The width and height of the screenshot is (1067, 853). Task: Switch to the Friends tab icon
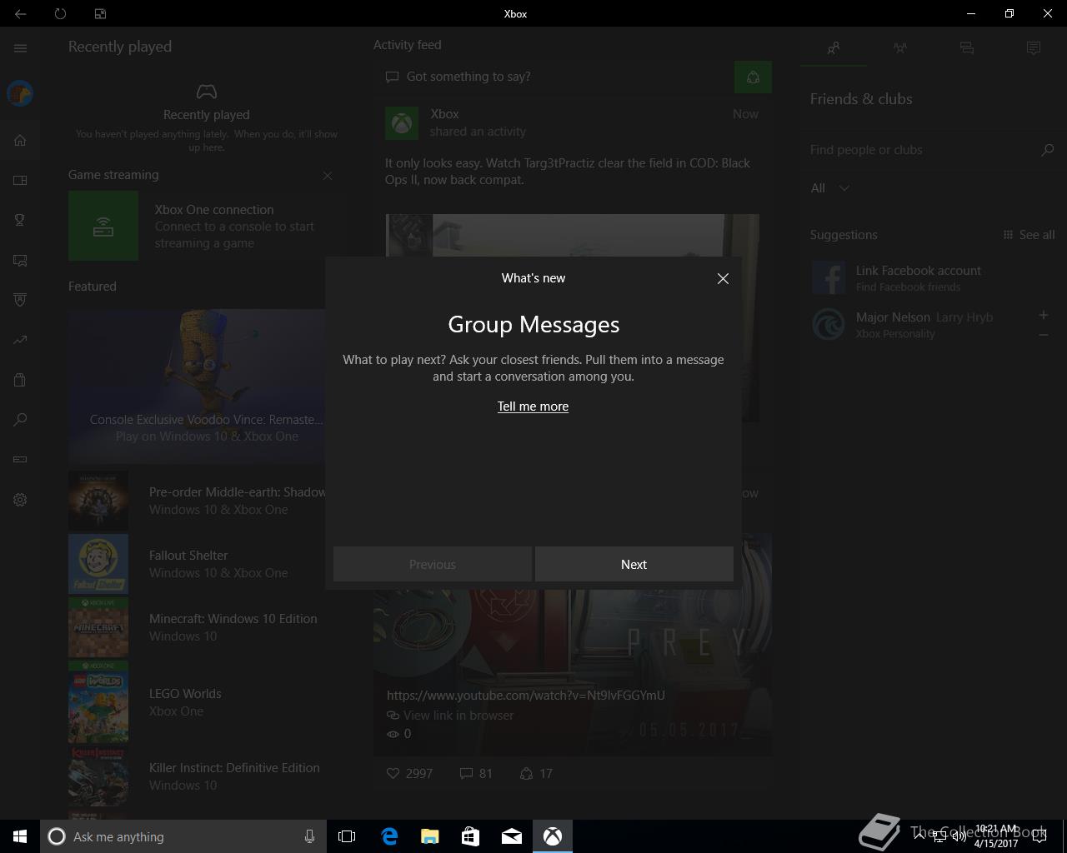[834, 48]
